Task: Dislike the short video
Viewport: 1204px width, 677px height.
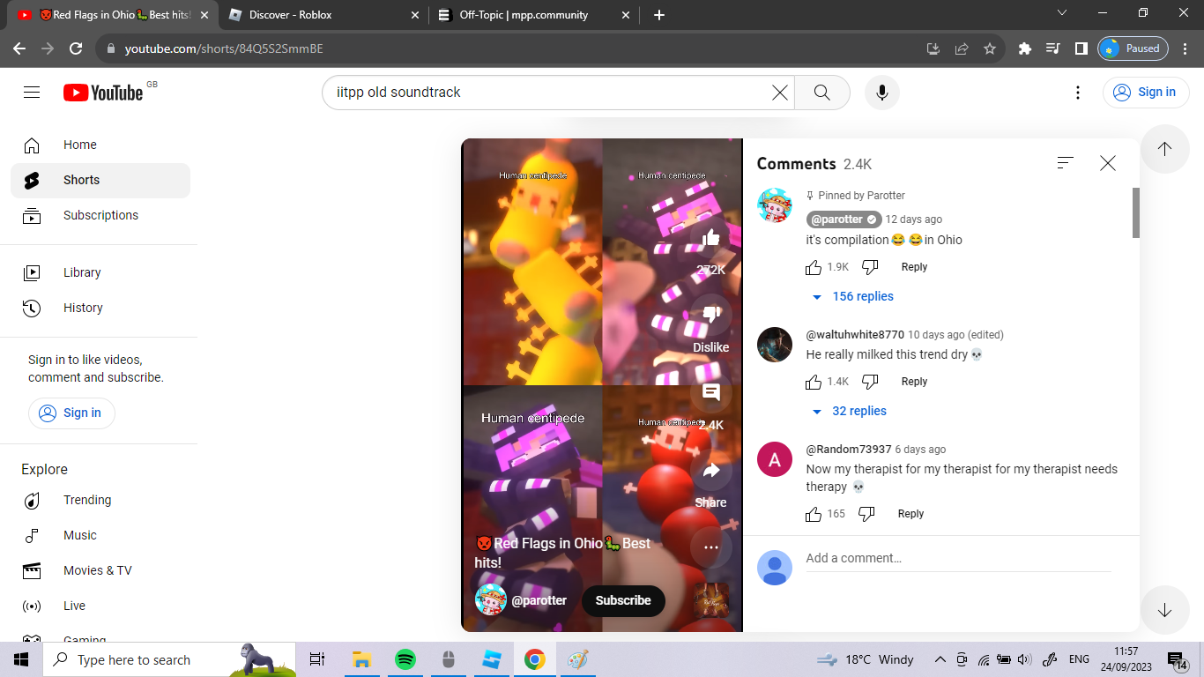Action: 710,315
